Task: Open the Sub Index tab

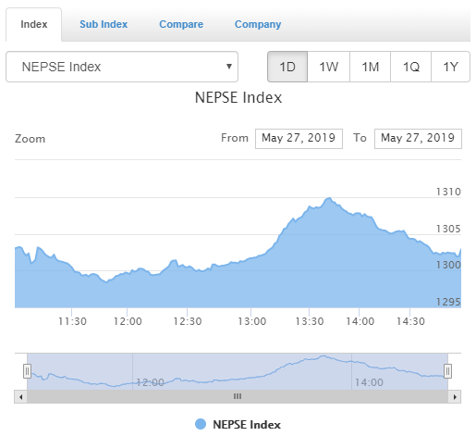Action: [104, 24]
